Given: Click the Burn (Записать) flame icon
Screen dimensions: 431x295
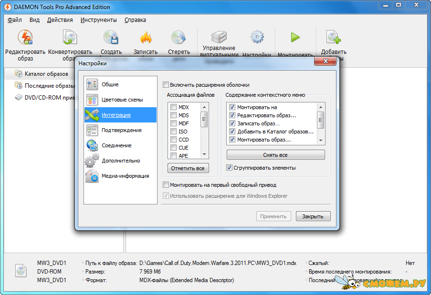Looking at the screenshot, I should 146,37.
